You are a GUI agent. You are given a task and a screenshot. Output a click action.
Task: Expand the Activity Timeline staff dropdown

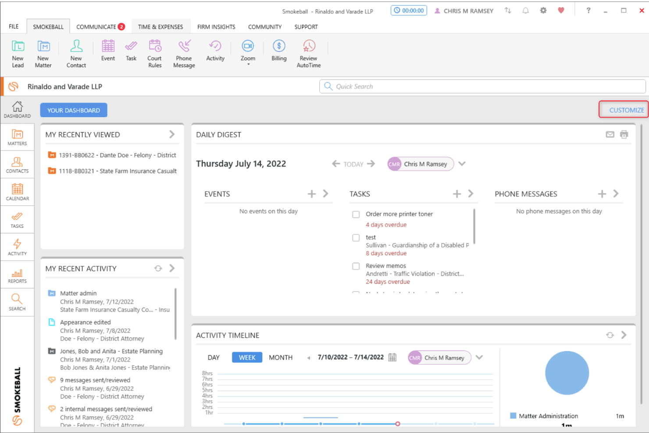pos(479,358)
